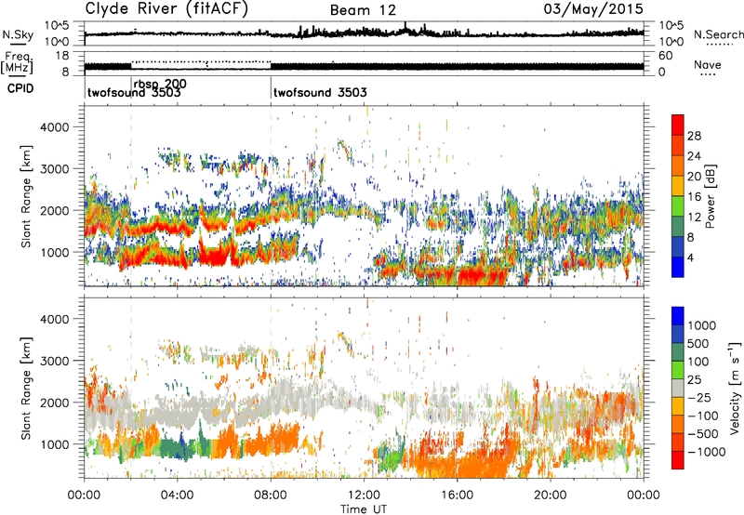The height and width of the screenshot is (515, 744).
Task: Click the 'Freq. [MHz]' axis label
Action: coord(17,63)
